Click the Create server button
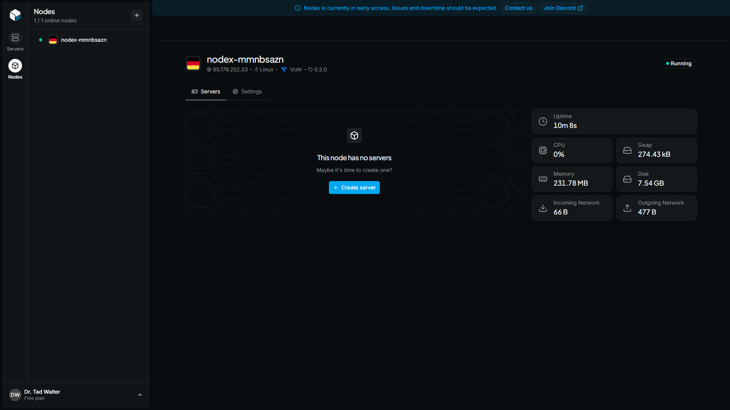The image size is (730, 410). [354, 188]
